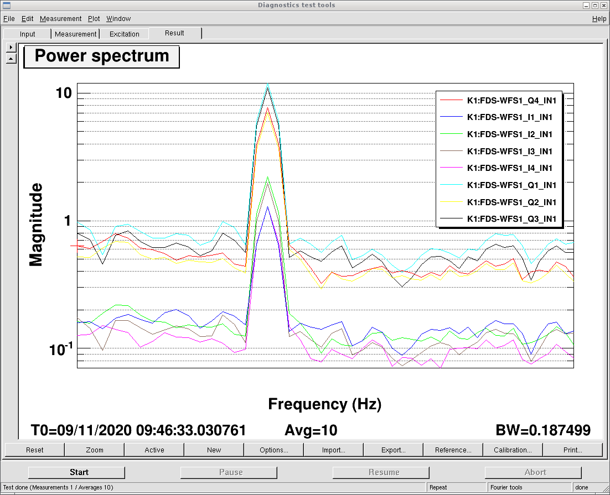Viewport: 610px width, 495px height.
Task: Open the Measurement menu
Action: click(61, 19)
